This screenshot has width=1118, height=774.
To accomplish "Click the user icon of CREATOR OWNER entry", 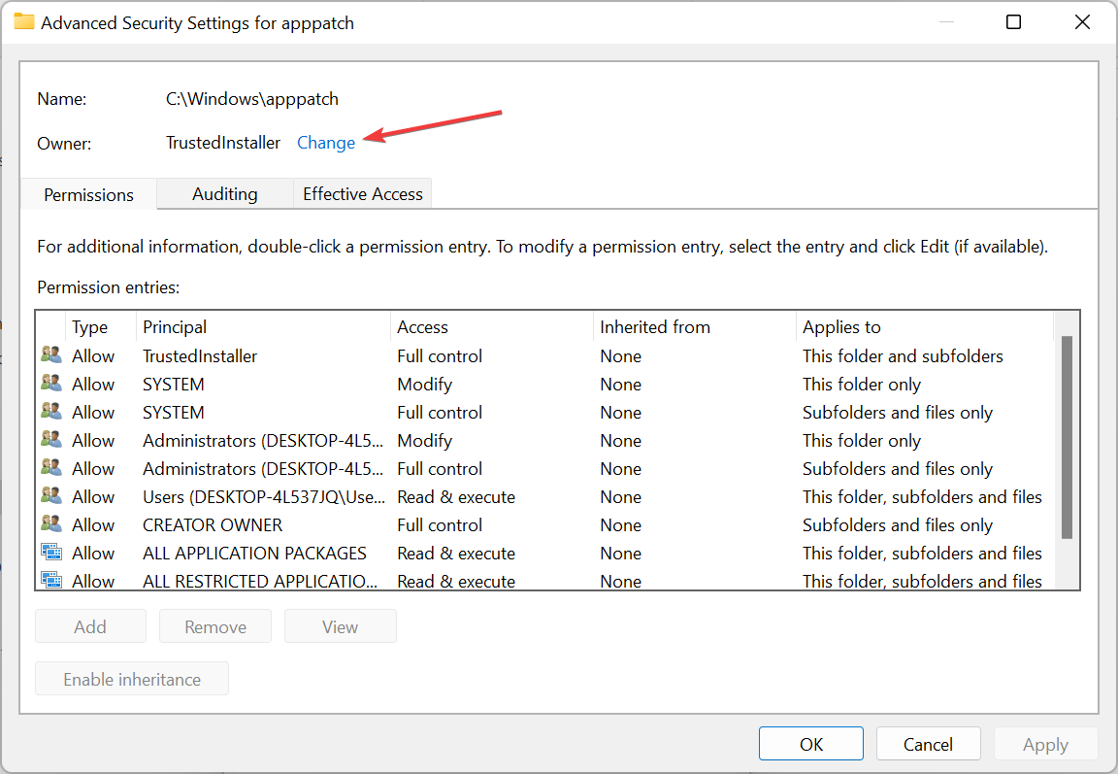I will point(50,524).
